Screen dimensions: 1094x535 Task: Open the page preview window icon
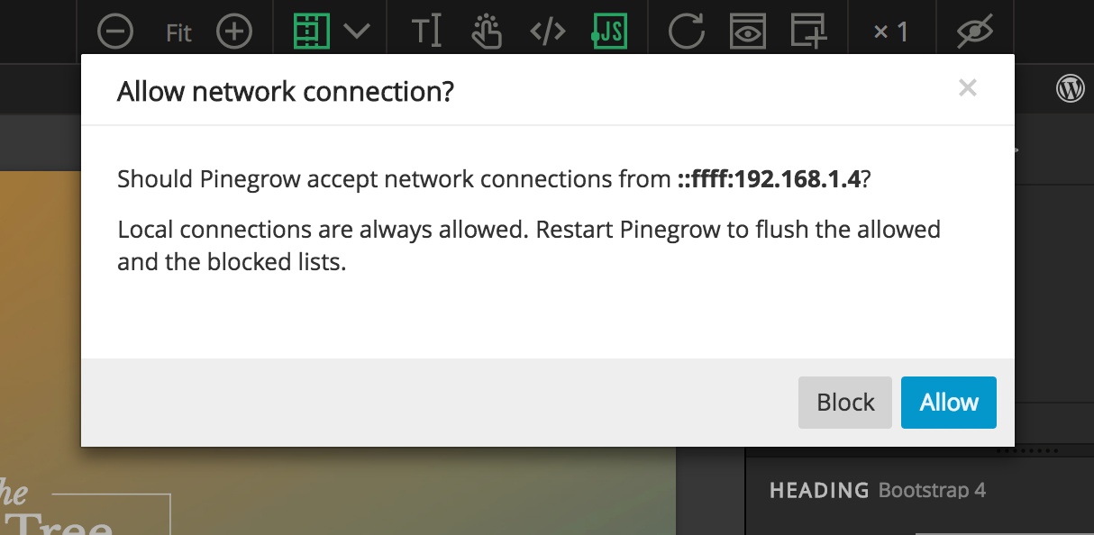coord(748,32)
